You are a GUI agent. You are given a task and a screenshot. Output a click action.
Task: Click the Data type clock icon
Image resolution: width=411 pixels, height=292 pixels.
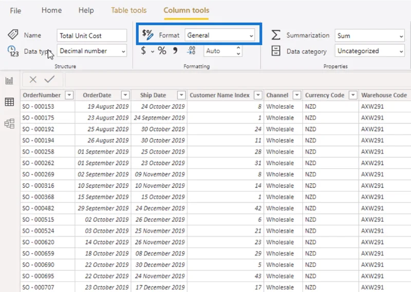[x=13, y=51]
